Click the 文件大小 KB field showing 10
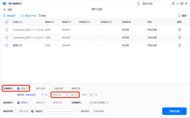The width and height of the screenshot is (190, 118). [x=67, y=95]
